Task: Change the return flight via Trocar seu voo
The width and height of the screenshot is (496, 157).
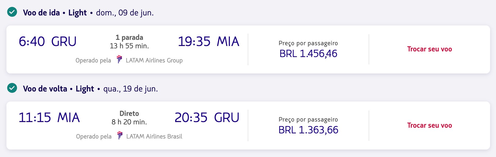Action: tap(429, 125)
